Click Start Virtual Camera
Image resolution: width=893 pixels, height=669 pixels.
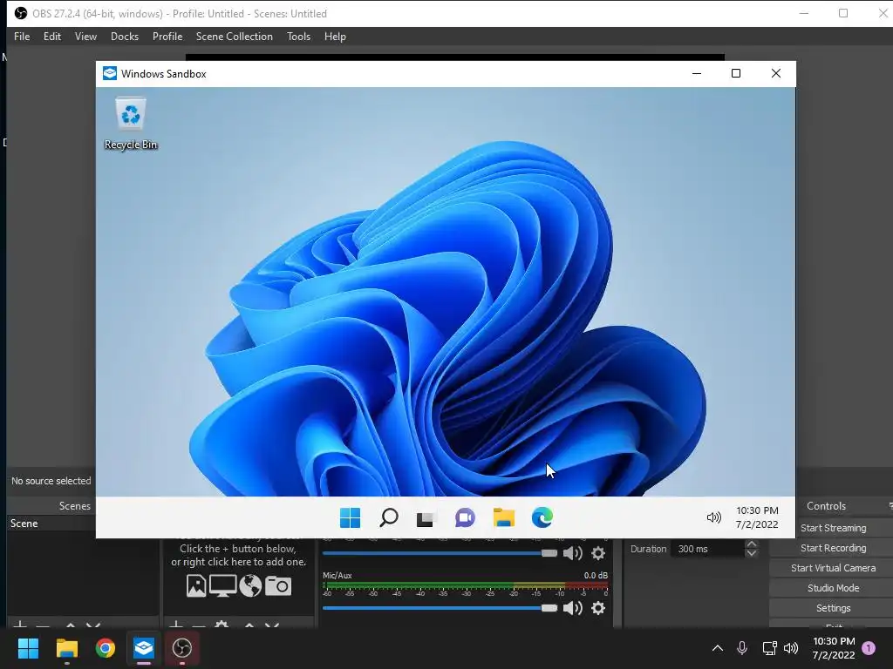coord(833,568)
